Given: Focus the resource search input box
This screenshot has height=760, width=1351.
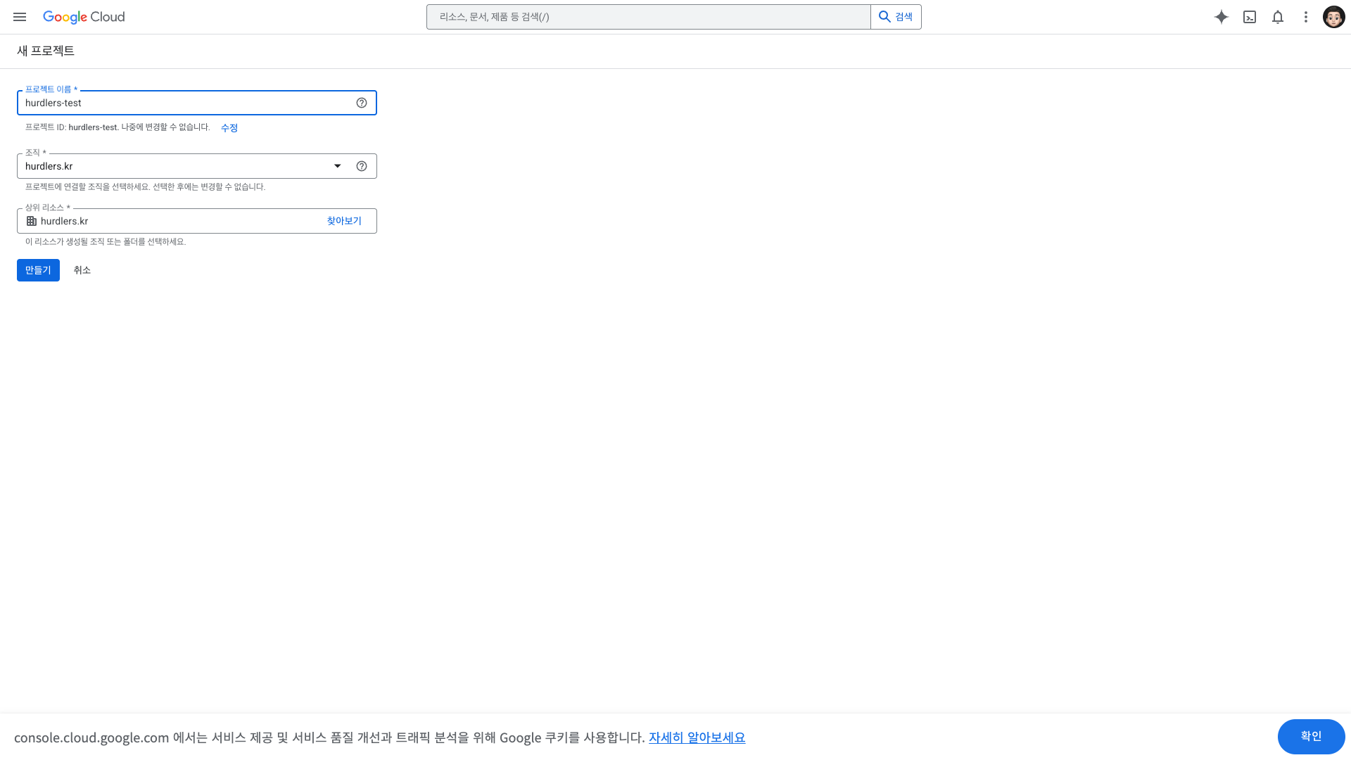Looking at the screenshot, I should click(648, 17).
